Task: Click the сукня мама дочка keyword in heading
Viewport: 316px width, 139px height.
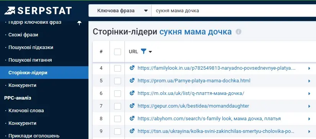Action: pyautogui.click(x=195, y=32)
